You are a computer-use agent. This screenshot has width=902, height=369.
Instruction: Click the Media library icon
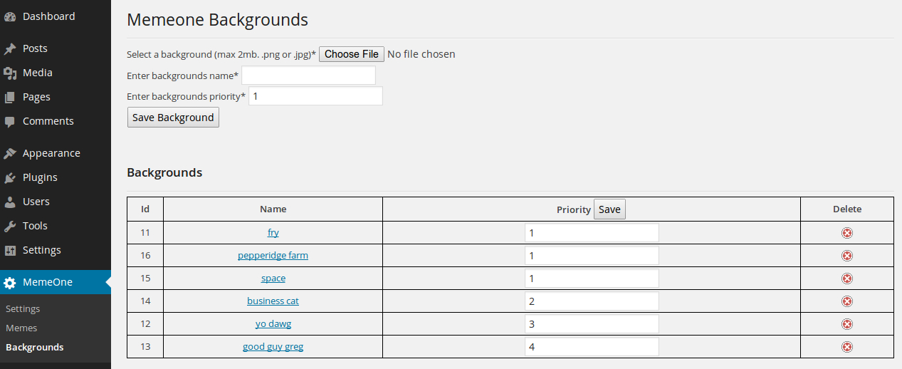tap(10, 73)
